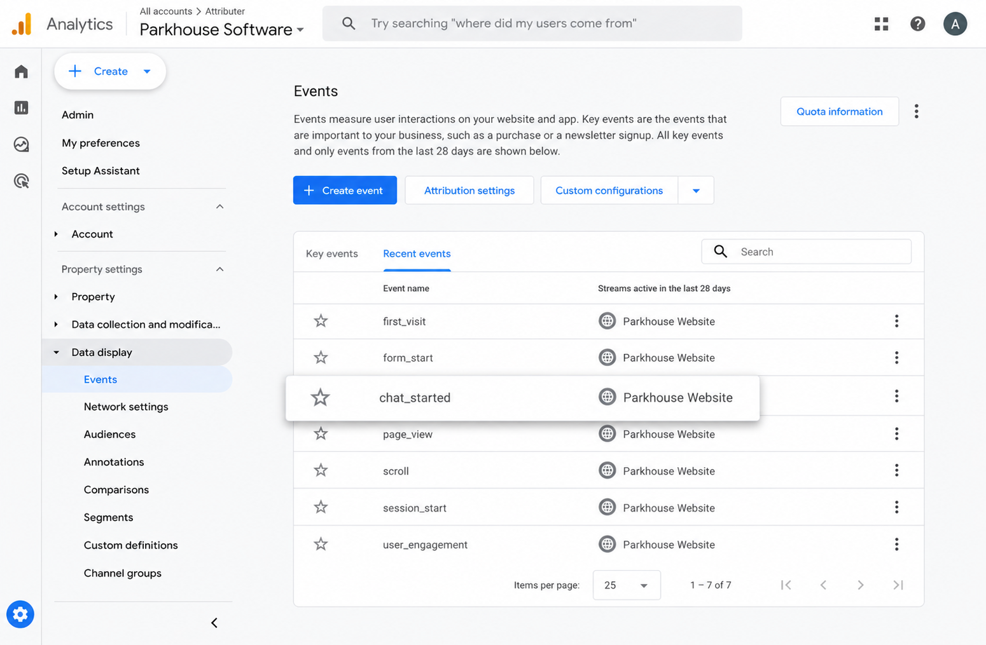The width and height of the screenshot is (986, 645).
Task: Open the account avatar A
Action: tap(955, 24)
